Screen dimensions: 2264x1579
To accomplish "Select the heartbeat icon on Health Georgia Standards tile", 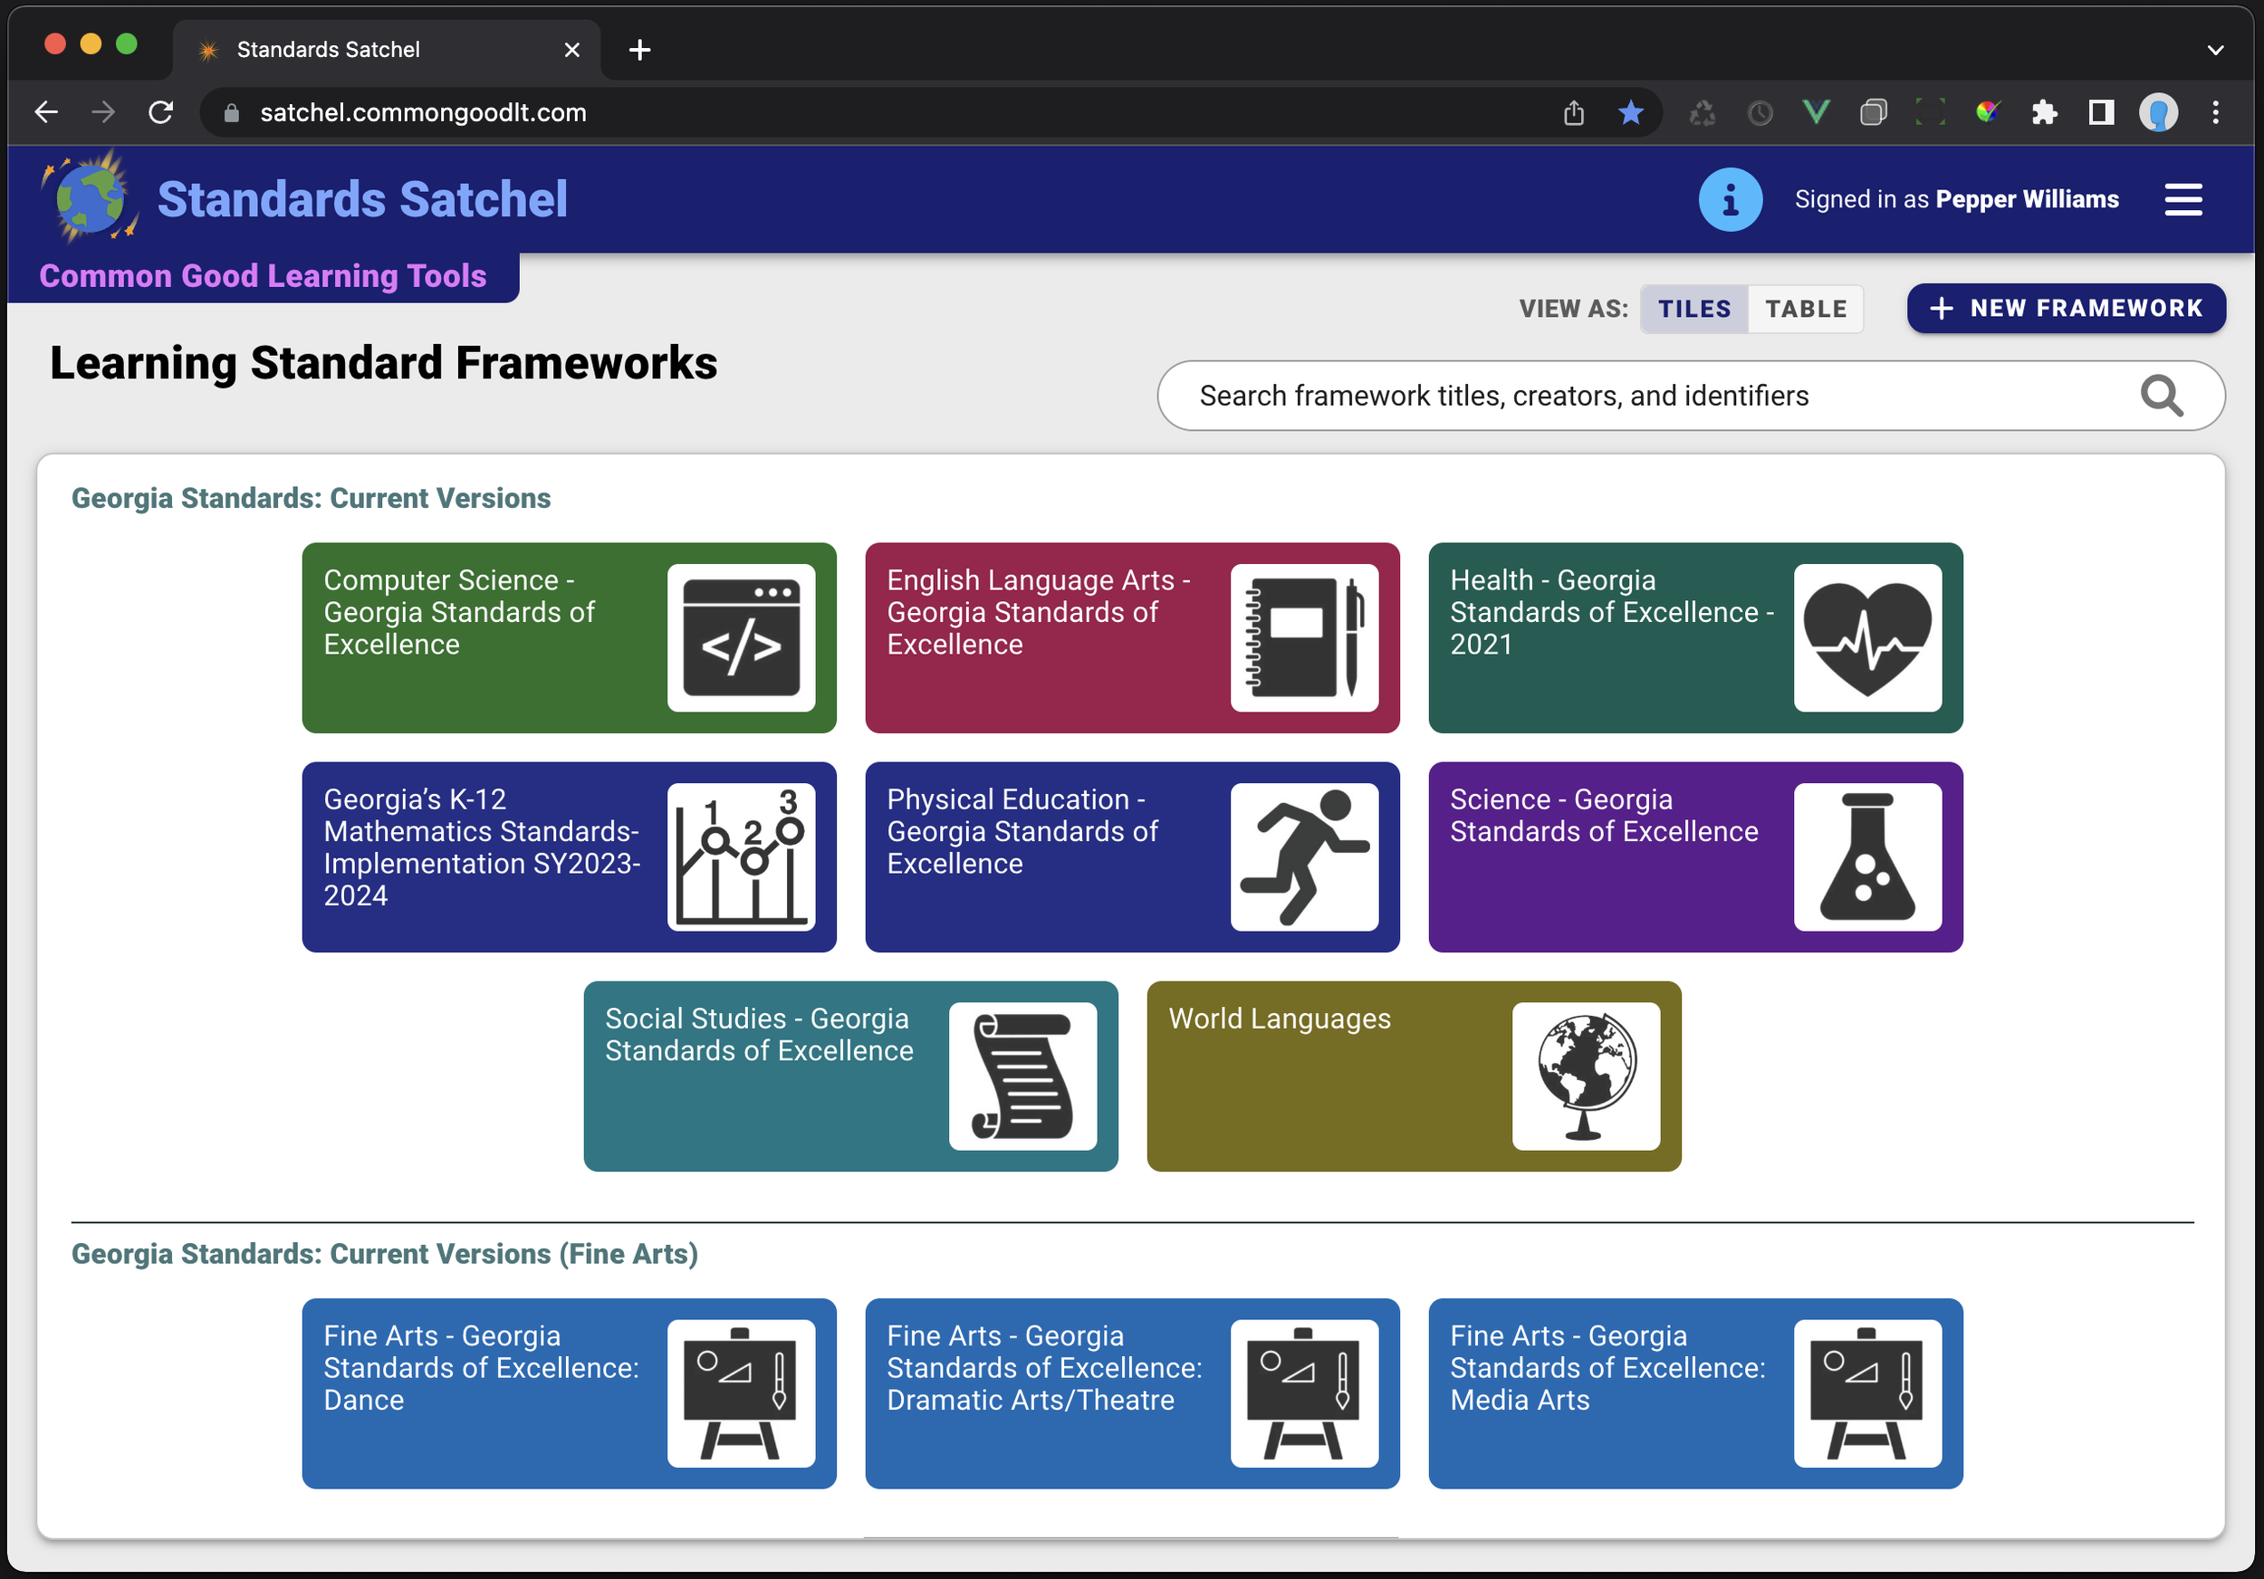I will [x=1866, y=636].
